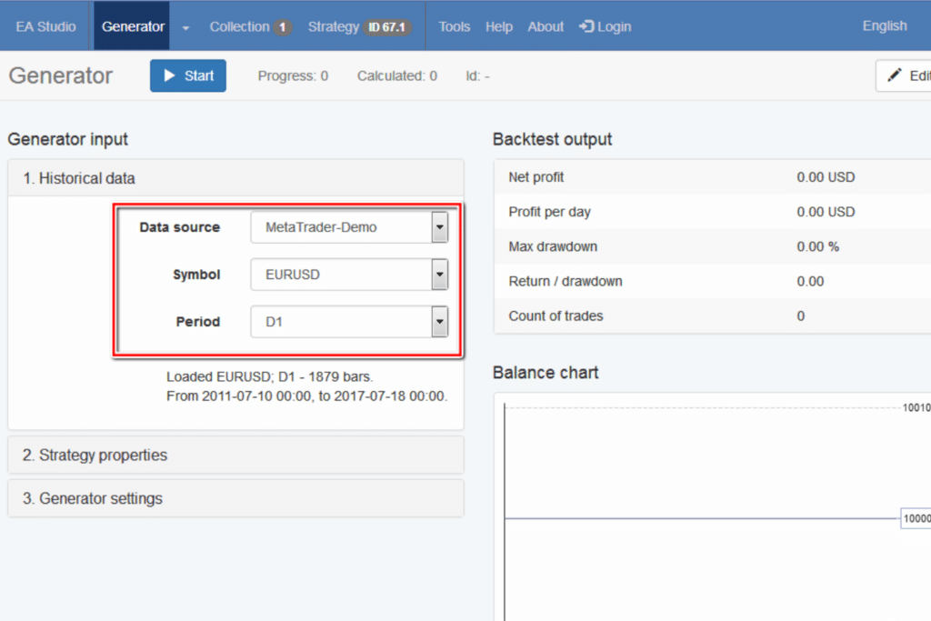Switch to the Generator tab
The height and width of the screenshot is (621, 931).
tap(132, 26)
